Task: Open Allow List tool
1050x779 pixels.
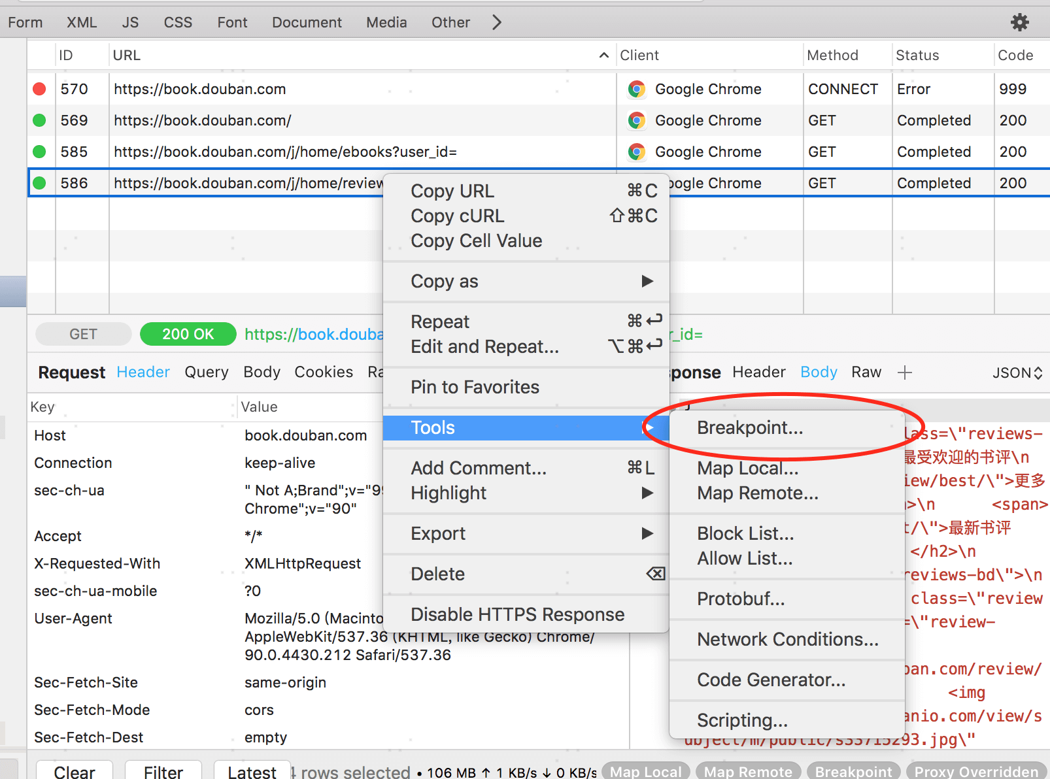Action: pos(787,558)
